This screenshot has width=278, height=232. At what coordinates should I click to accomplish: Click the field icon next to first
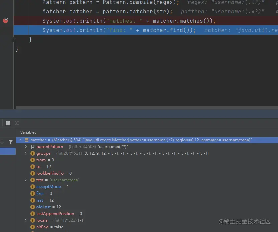coord(33,194)
